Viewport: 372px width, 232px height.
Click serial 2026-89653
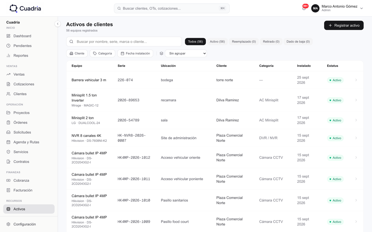[128, 100]
